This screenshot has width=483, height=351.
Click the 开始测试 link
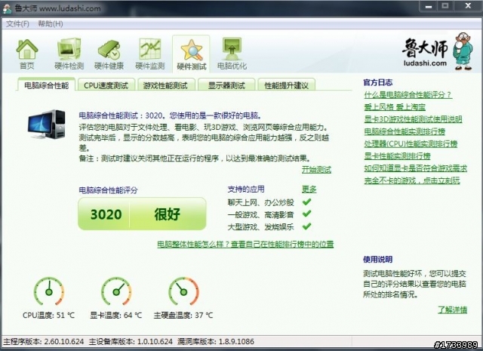[x=316, y=170]
